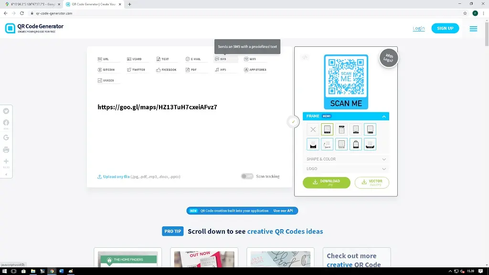Select the shopping bag frame style
The width and height of the screenshot is (489, 275).
coord(356,144)
